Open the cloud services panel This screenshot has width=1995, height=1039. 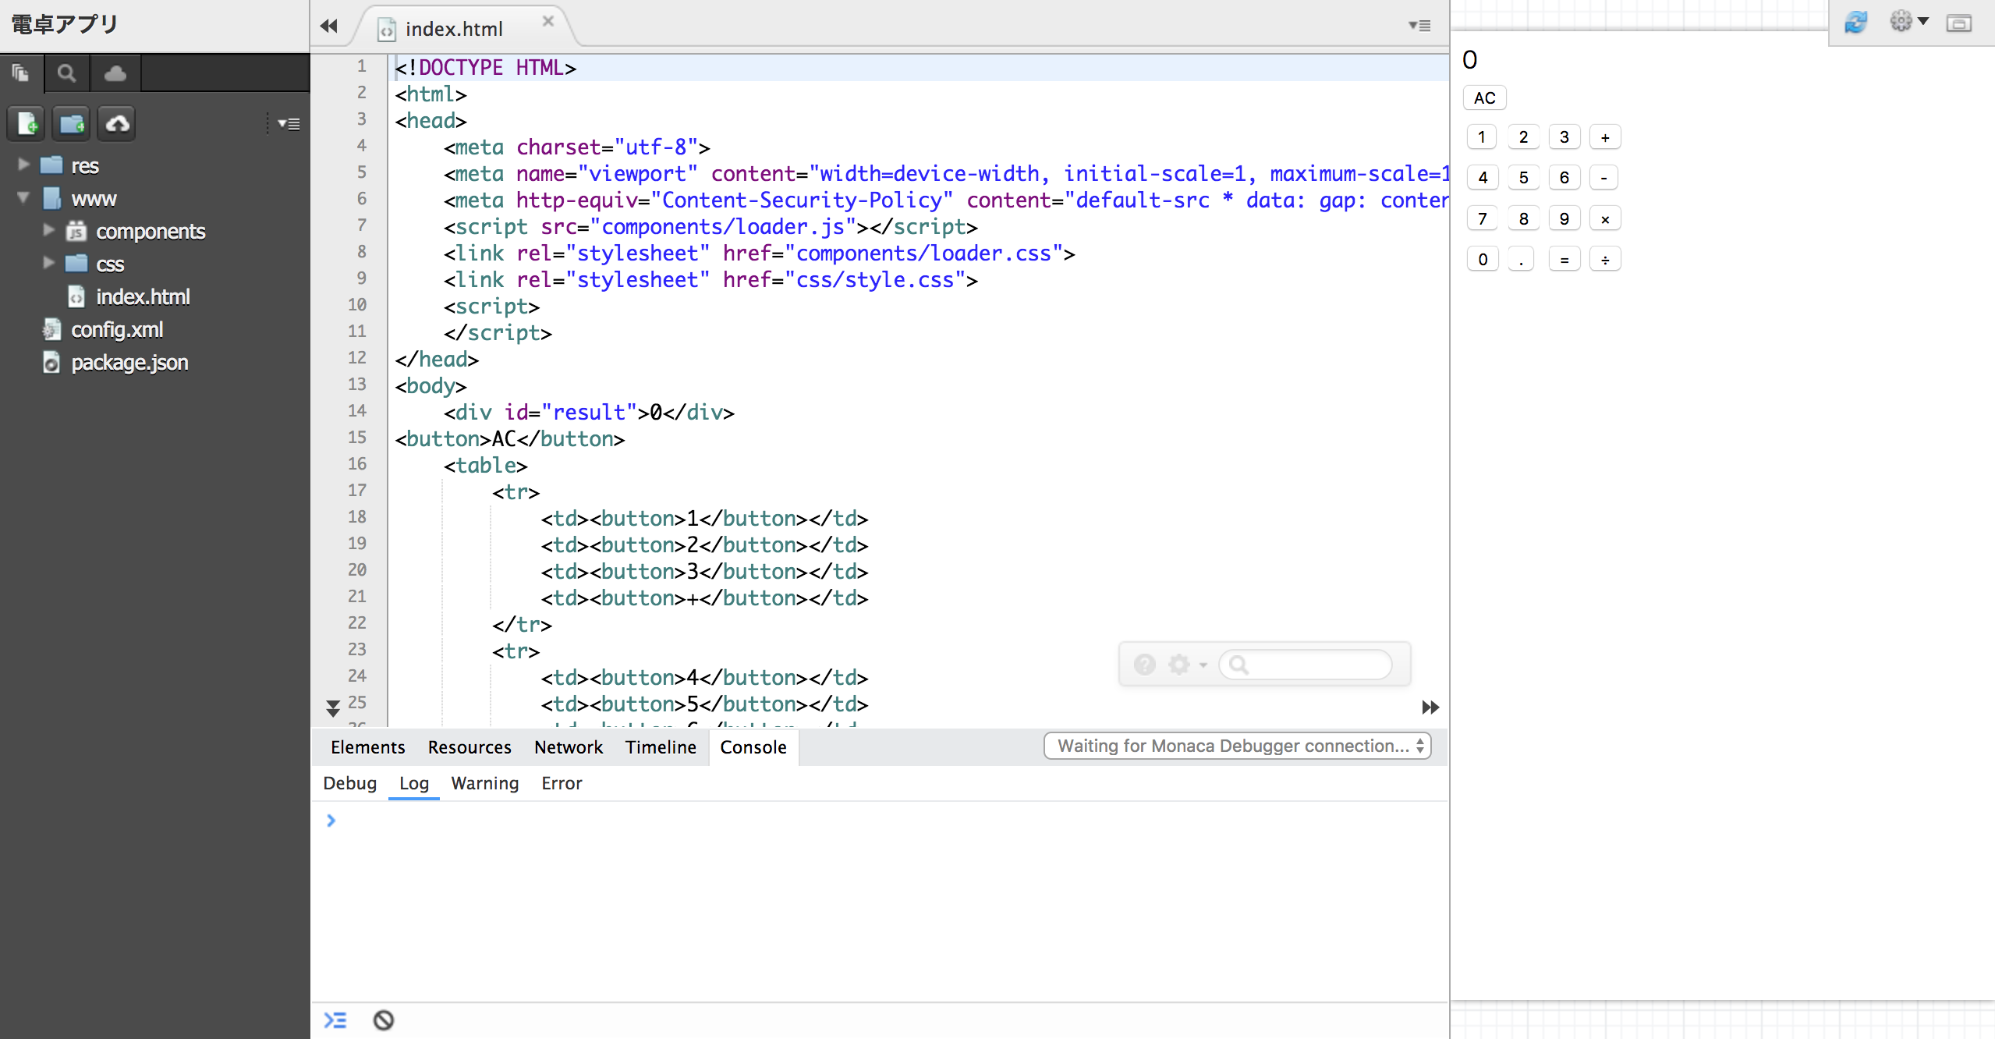(114, 73)
